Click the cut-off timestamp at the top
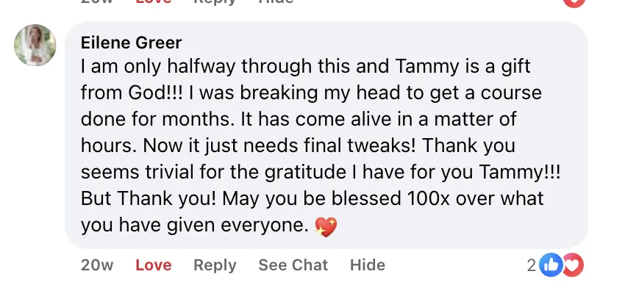Screen dimensions: 625x288 point(97,1)
